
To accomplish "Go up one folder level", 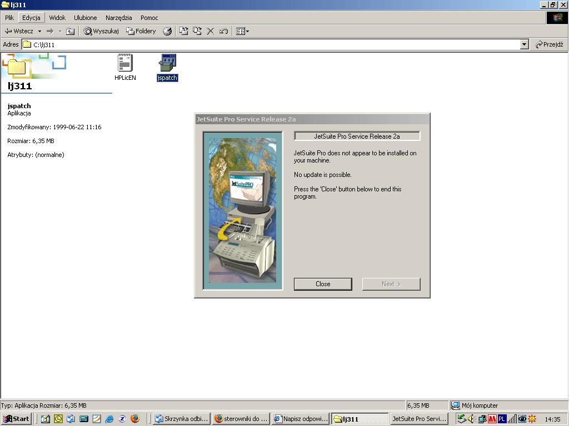I will click(x=71, y=32).
